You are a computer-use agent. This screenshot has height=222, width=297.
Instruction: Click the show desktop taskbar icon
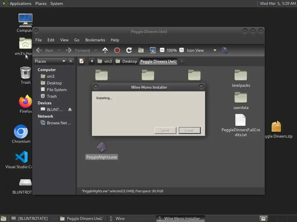click(x=3, y=219)
